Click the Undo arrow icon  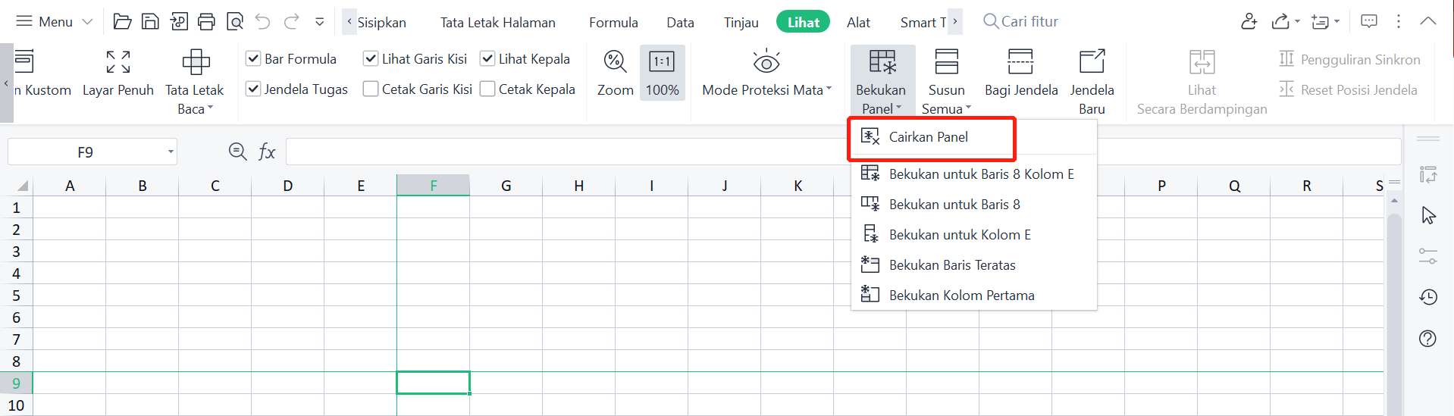(263, 21)
